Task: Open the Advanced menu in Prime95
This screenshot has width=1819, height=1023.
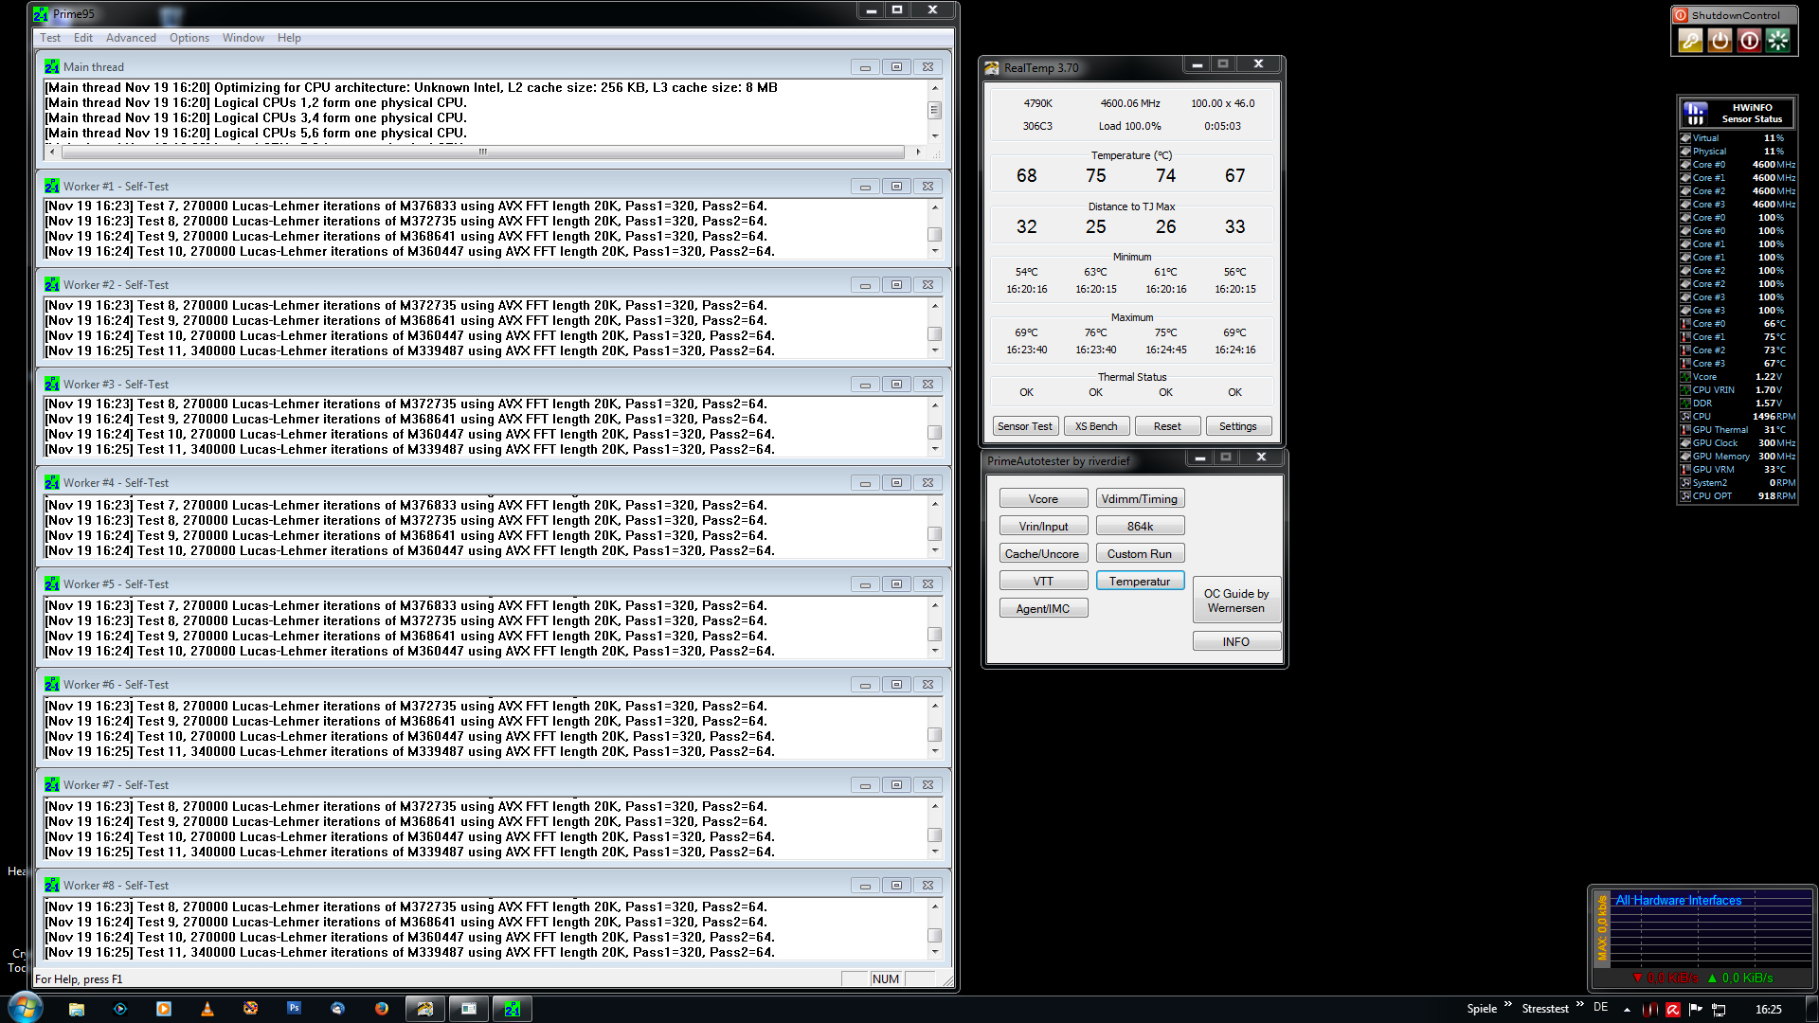Action: (131, 38)
